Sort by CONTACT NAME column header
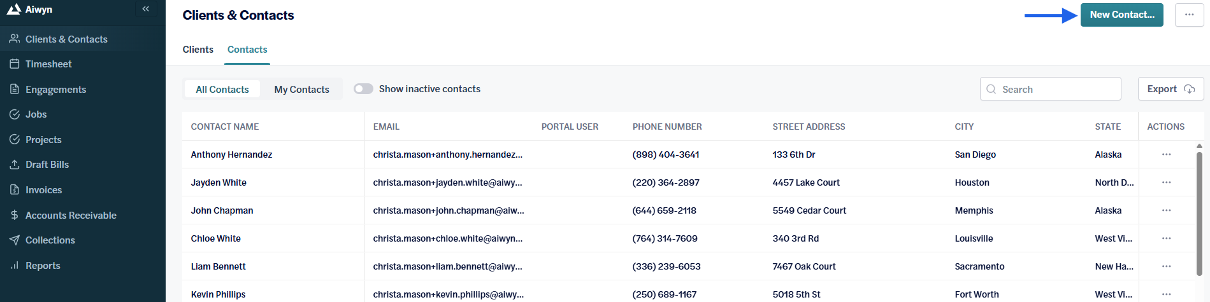 tap(225, 127)
